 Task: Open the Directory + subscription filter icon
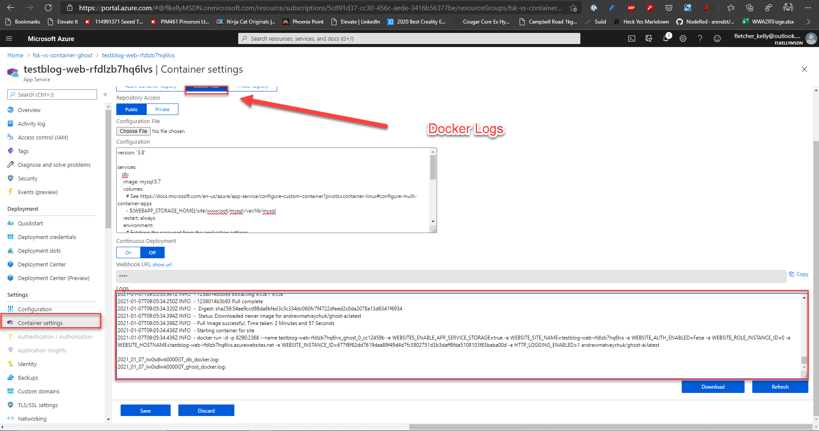[649, 38]
